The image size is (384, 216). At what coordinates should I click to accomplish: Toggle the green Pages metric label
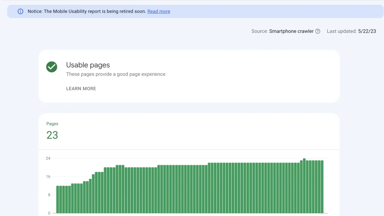pyautogui.click(x=52, y=124)
